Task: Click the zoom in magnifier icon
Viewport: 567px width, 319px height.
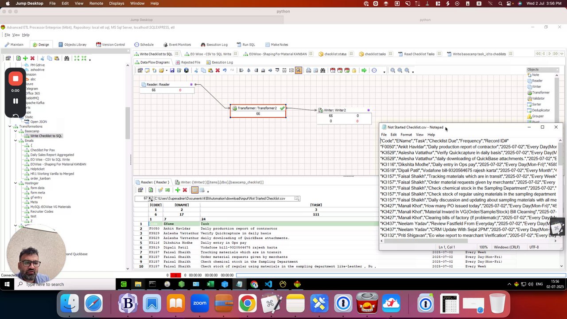Action: (392, 70)
